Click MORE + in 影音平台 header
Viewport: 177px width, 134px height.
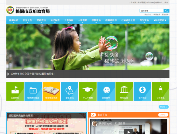pyautogui.click(x=163, y=115)
